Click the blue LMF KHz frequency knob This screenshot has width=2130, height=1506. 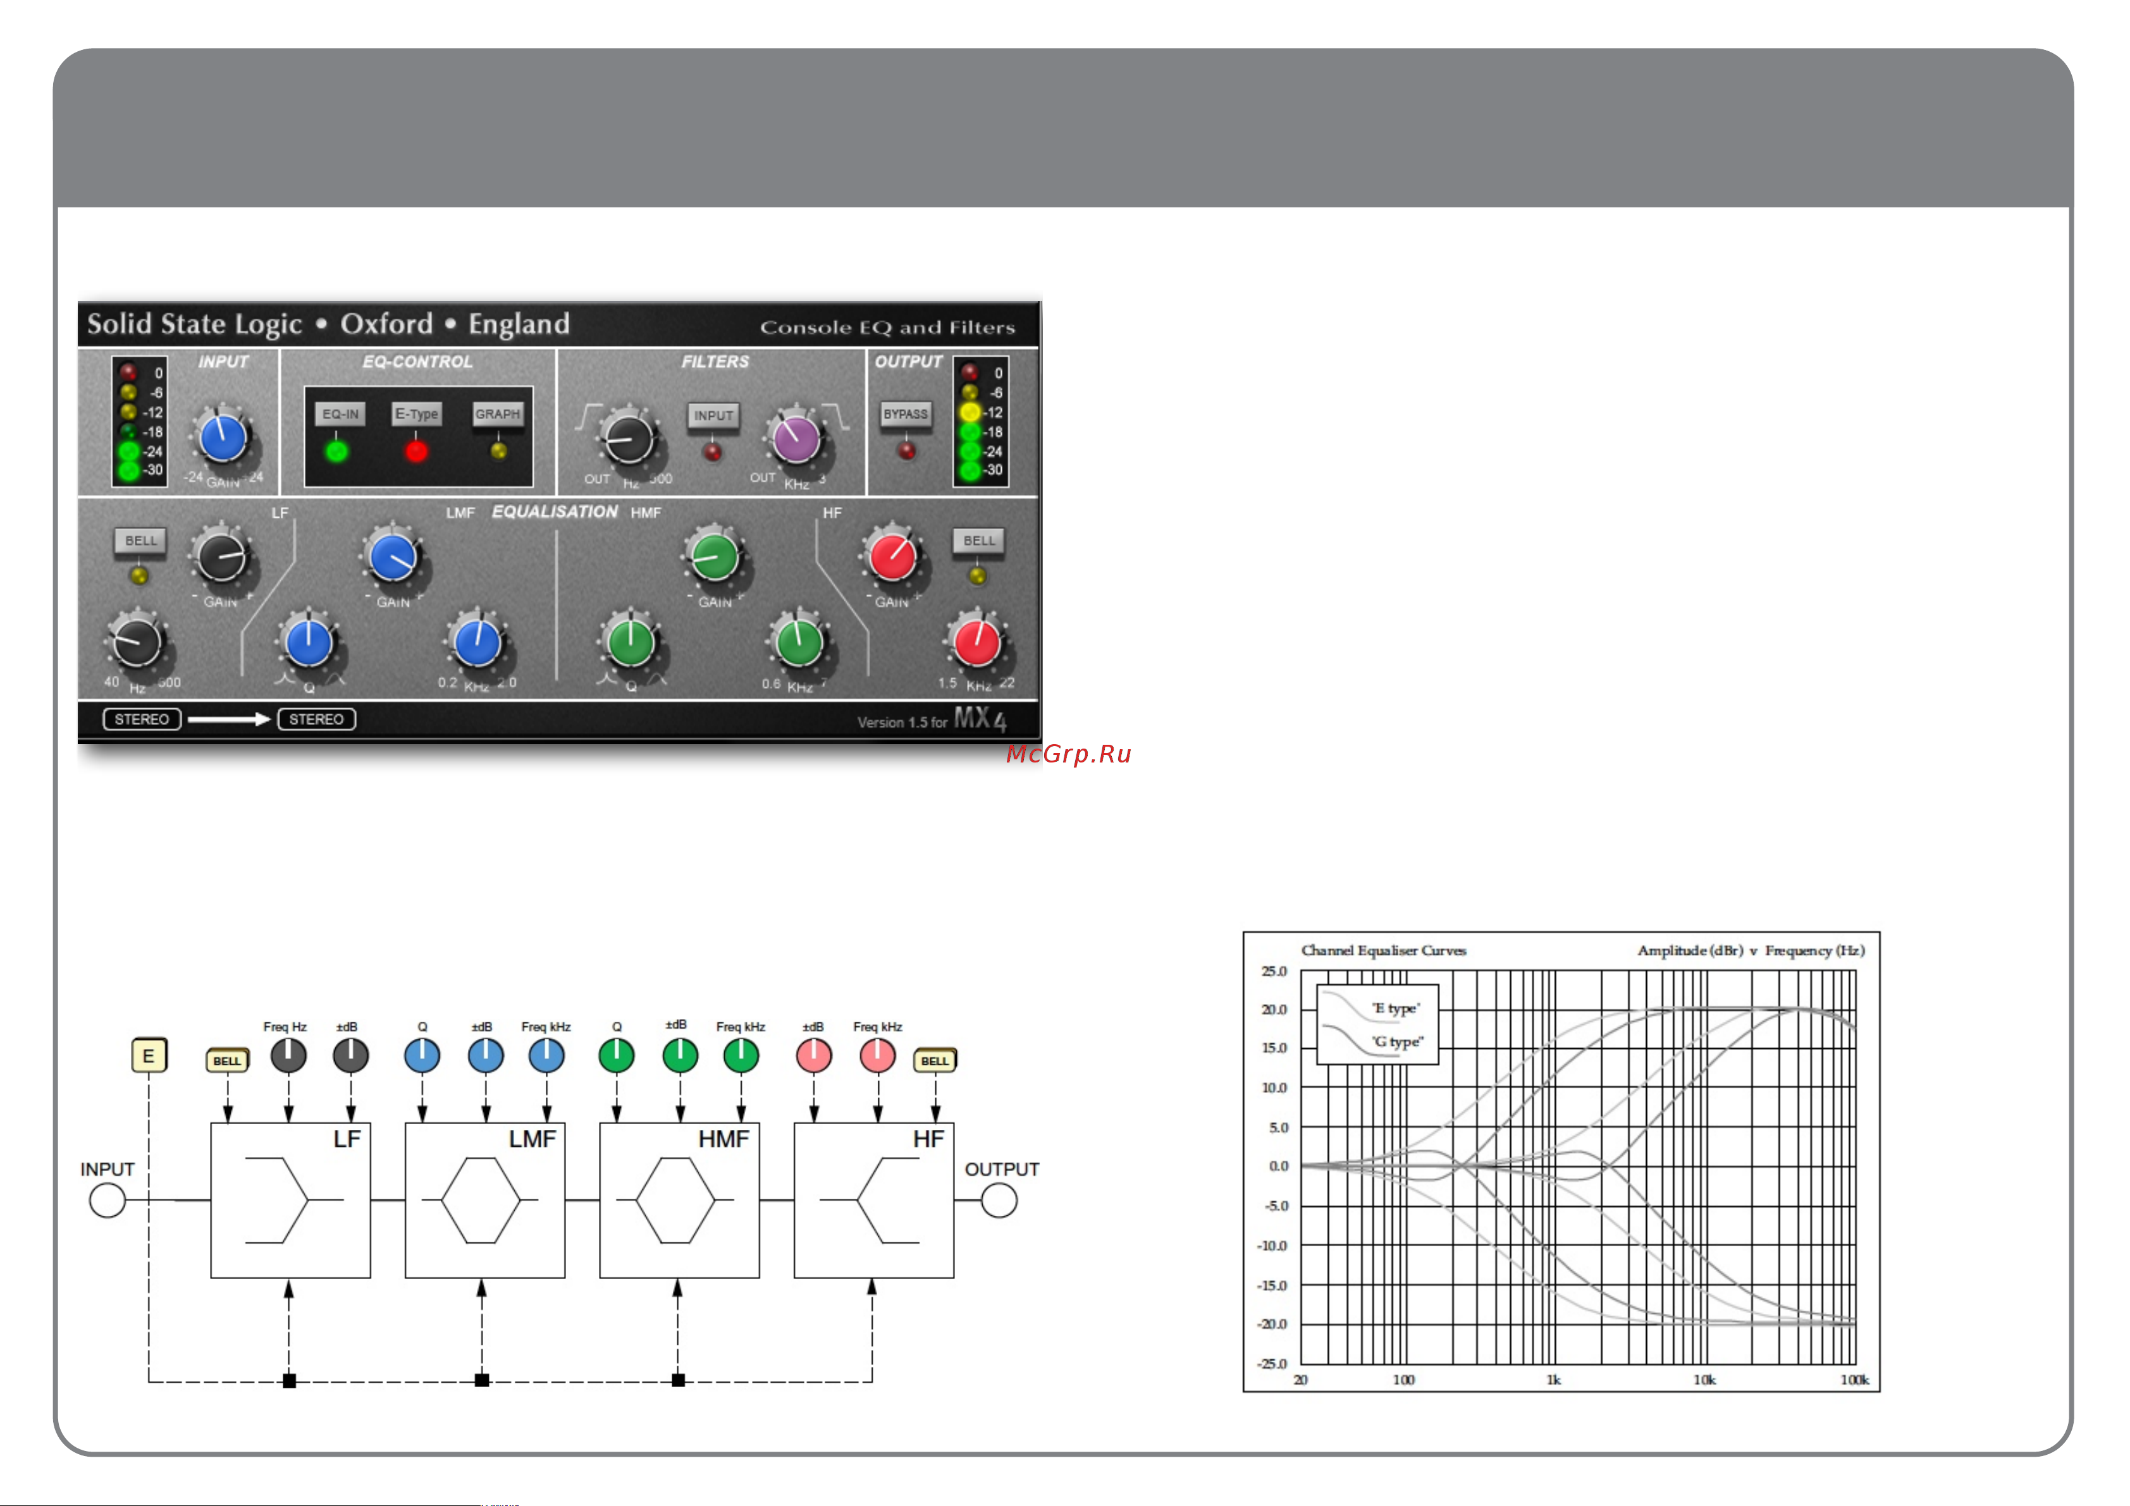tap(477, 642)
